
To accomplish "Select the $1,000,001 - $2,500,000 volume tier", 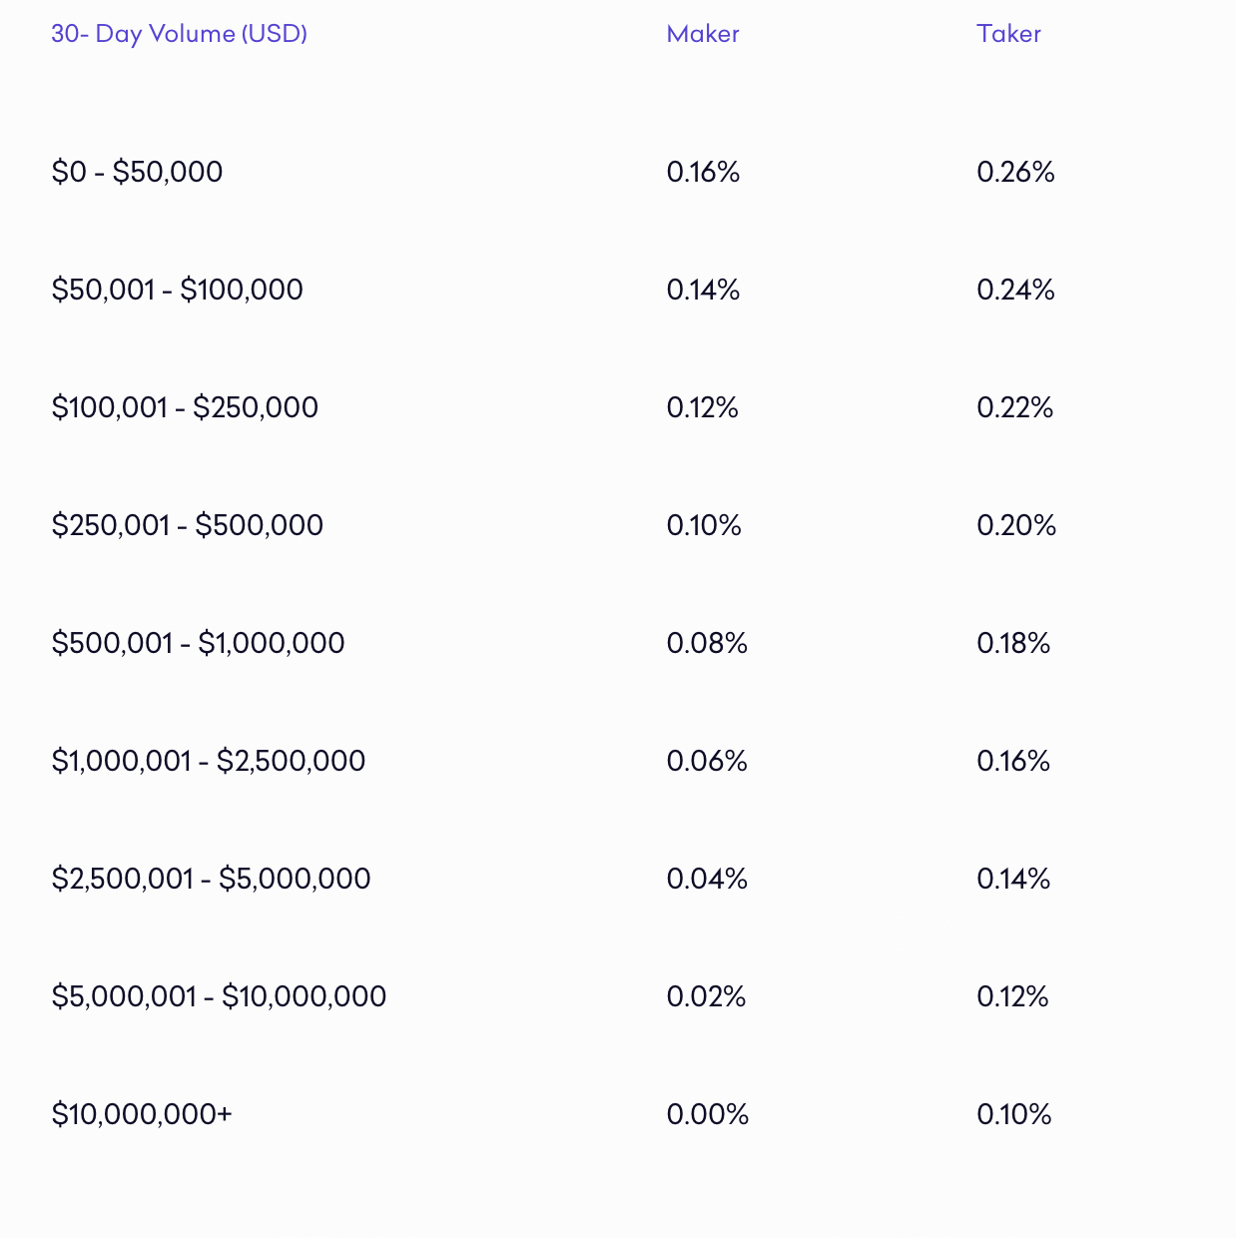I will (208, 761).
